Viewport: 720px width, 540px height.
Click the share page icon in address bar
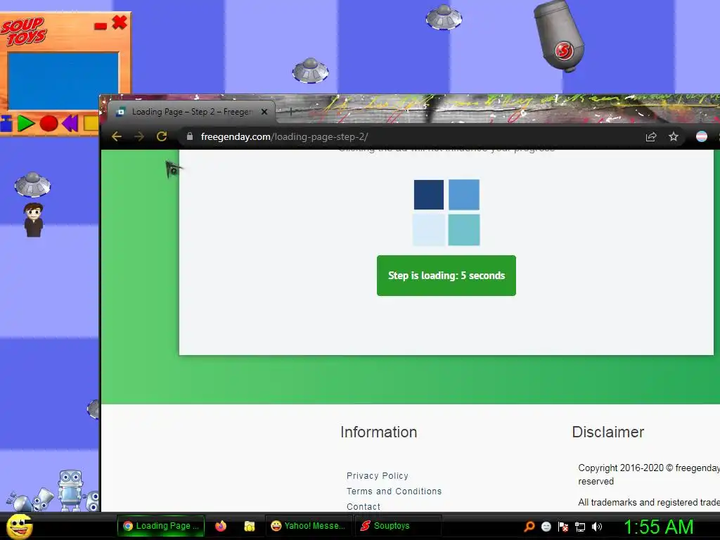click(x=650, y=137)
